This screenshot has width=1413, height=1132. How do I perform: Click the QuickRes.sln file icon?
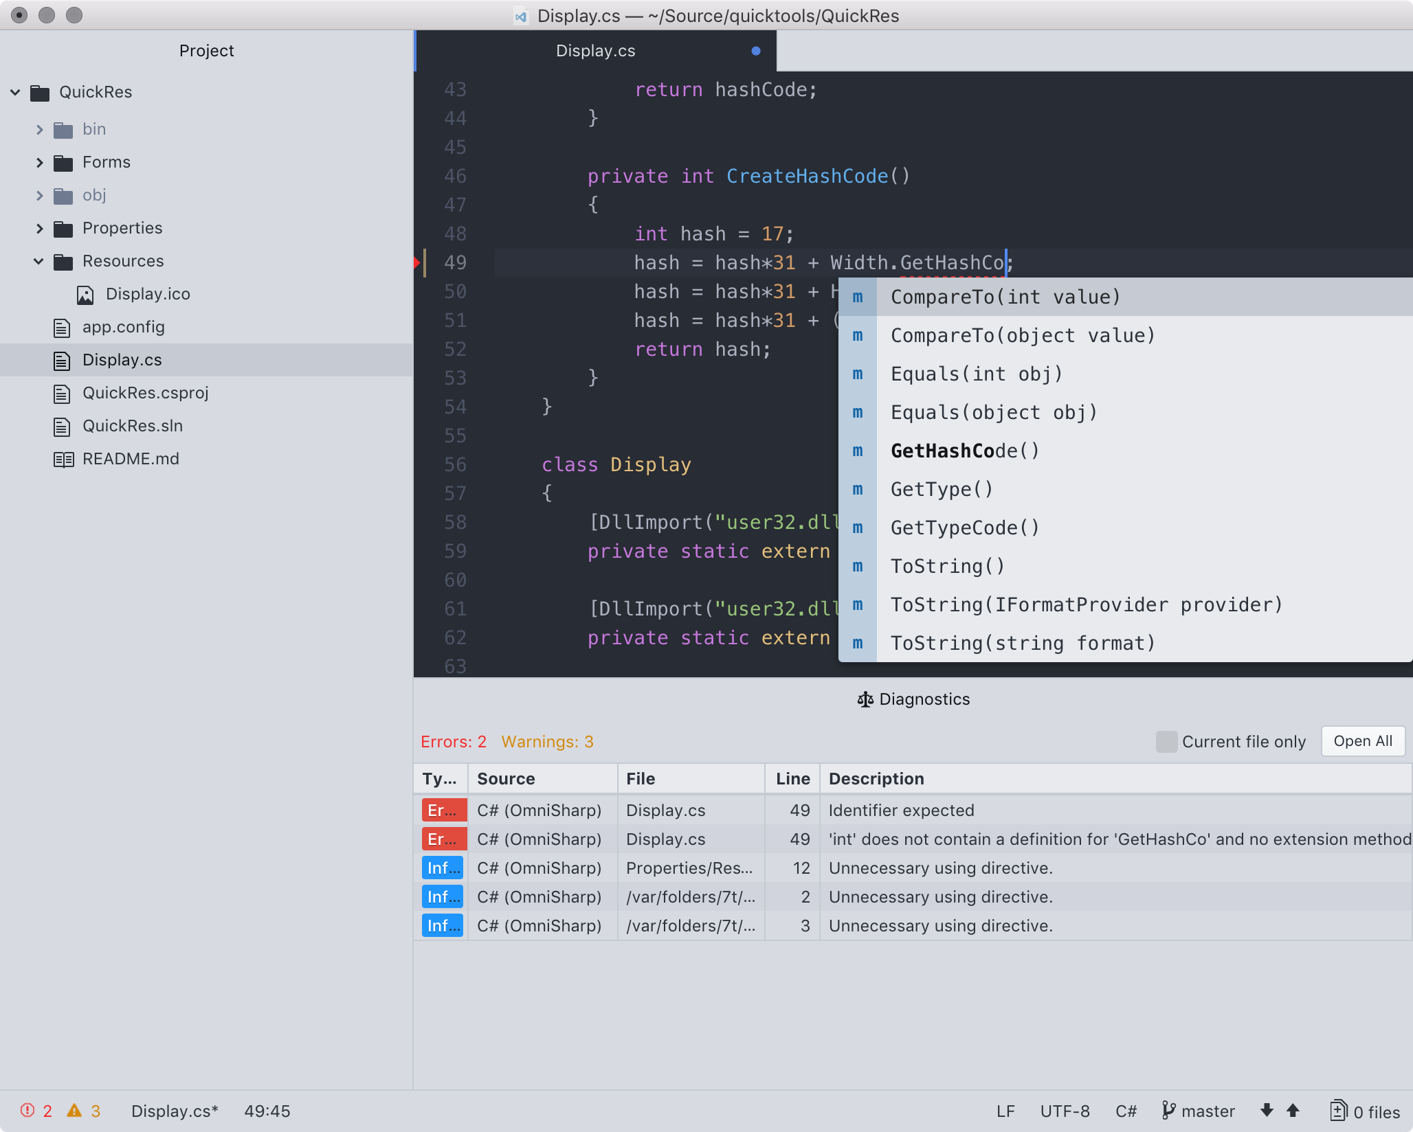click(62, 427)
